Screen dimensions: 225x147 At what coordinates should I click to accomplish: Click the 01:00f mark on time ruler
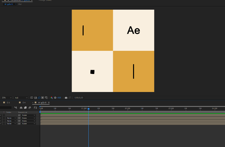84,108
